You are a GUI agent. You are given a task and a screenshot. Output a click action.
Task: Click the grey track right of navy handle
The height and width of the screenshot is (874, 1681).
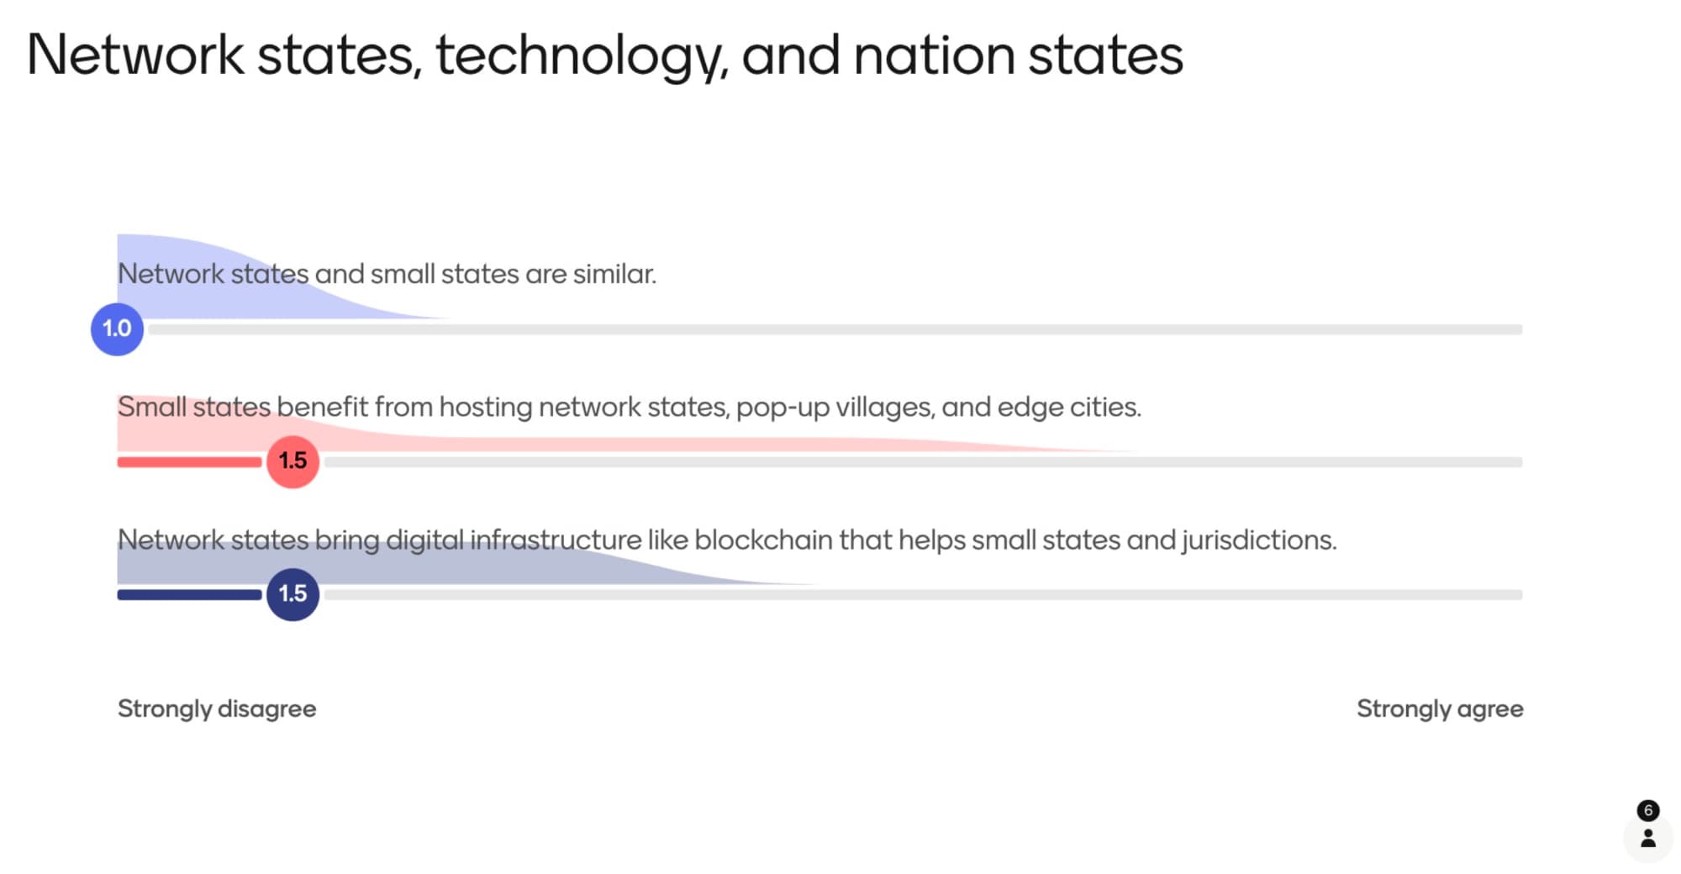pyautogui.click(x=925, y=595)
